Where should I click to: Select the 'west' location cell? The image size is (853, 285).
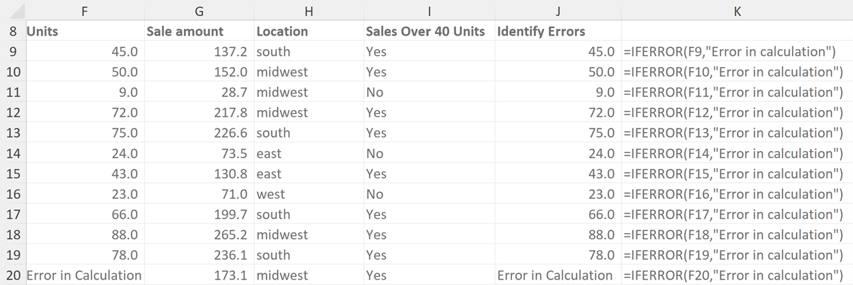pos(271,194)
